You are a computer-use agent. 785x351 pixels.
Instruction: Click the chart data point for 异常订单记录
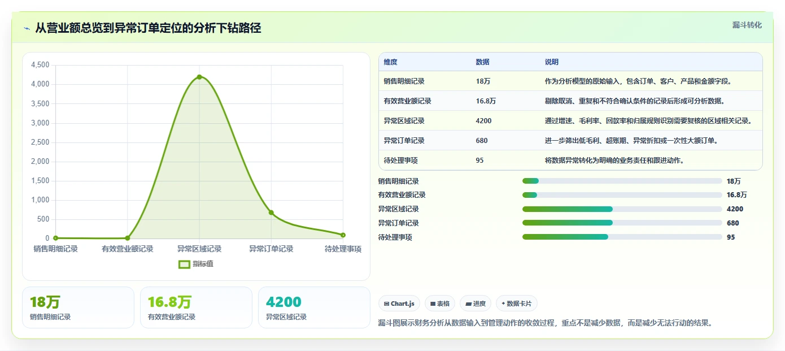point(271,213)
